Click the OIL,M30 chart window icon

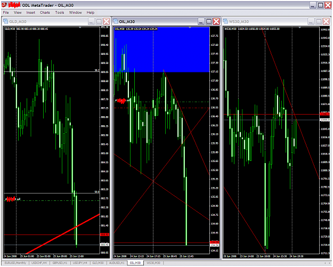point(116,21)
